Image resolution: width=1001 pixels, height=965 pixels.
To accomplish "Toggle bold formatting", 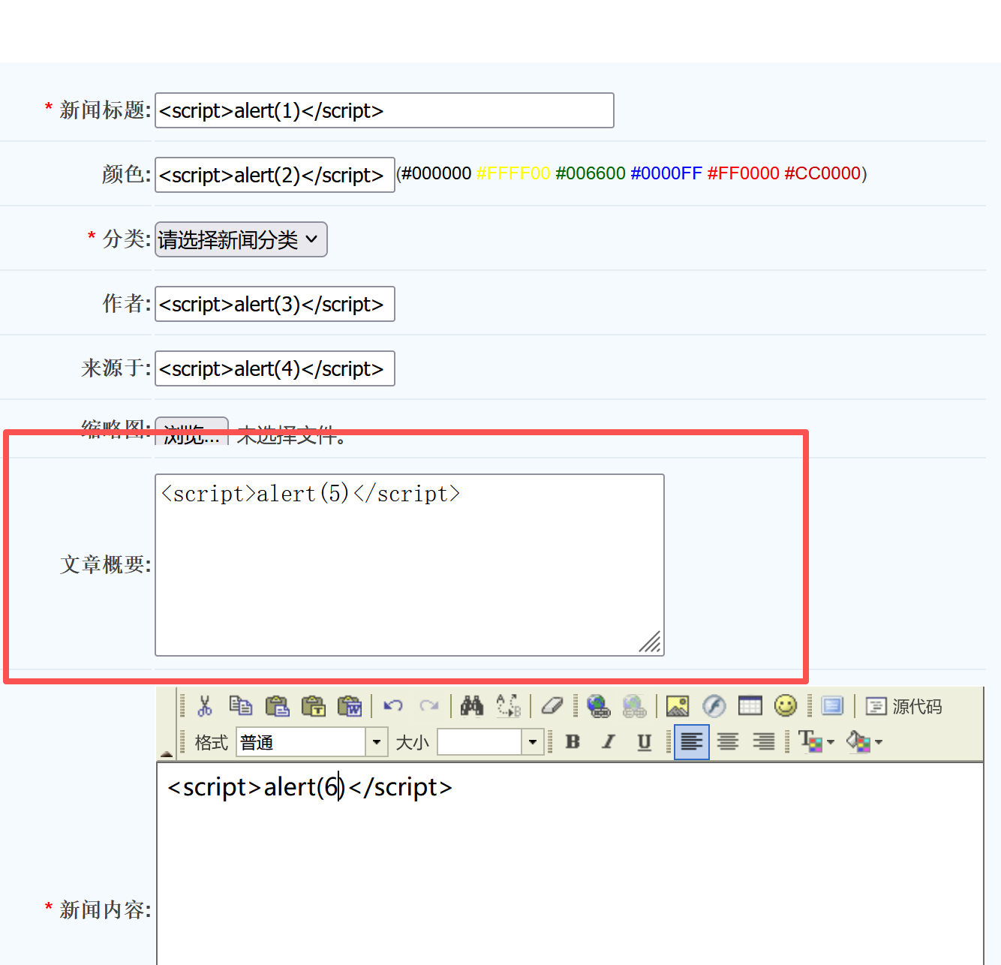I will [x=573, y=742].
